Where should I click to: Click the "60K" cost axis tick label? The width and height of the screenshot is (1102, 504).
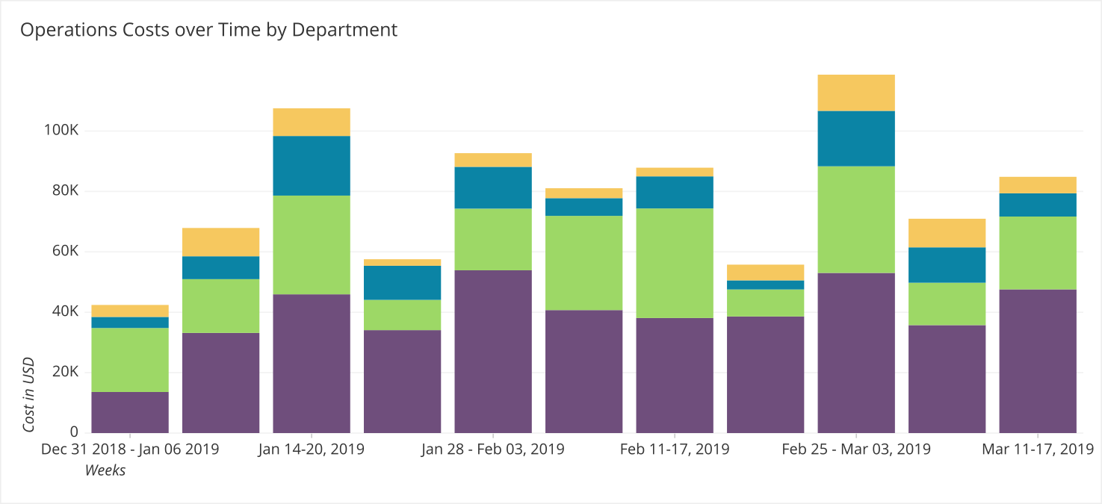tap(64, 252)
